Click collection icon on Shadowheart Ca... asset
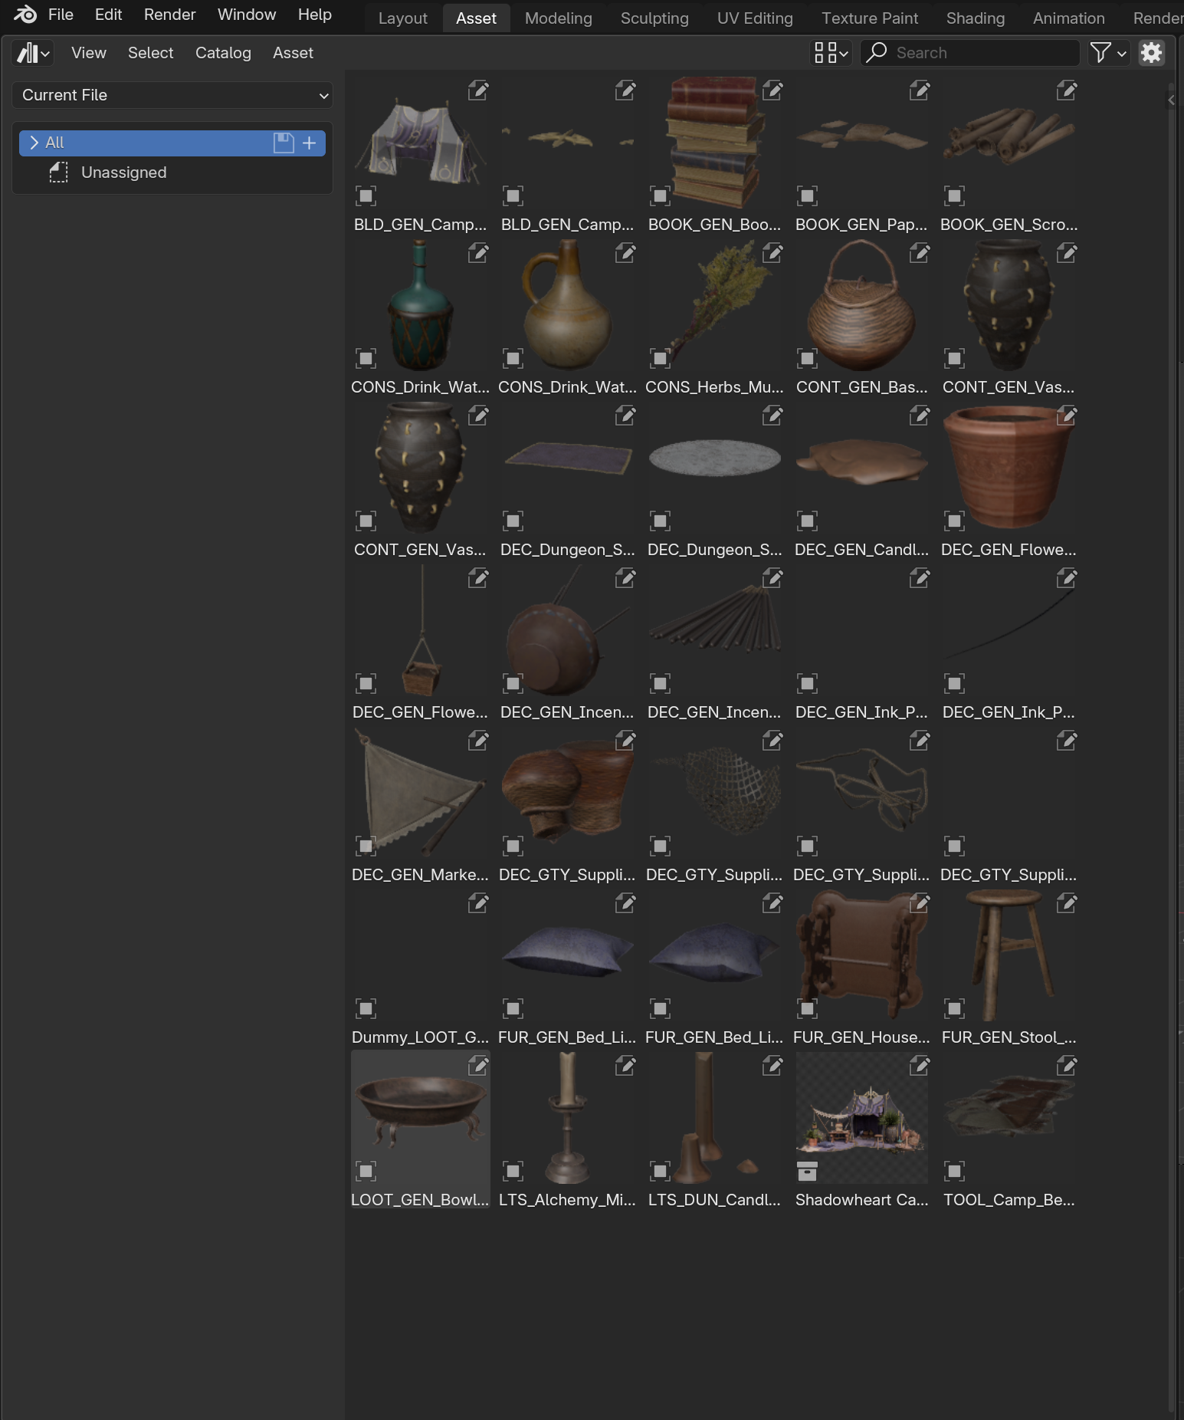Viewport: 1184px width, 1420px height. tap(807, 1171)
